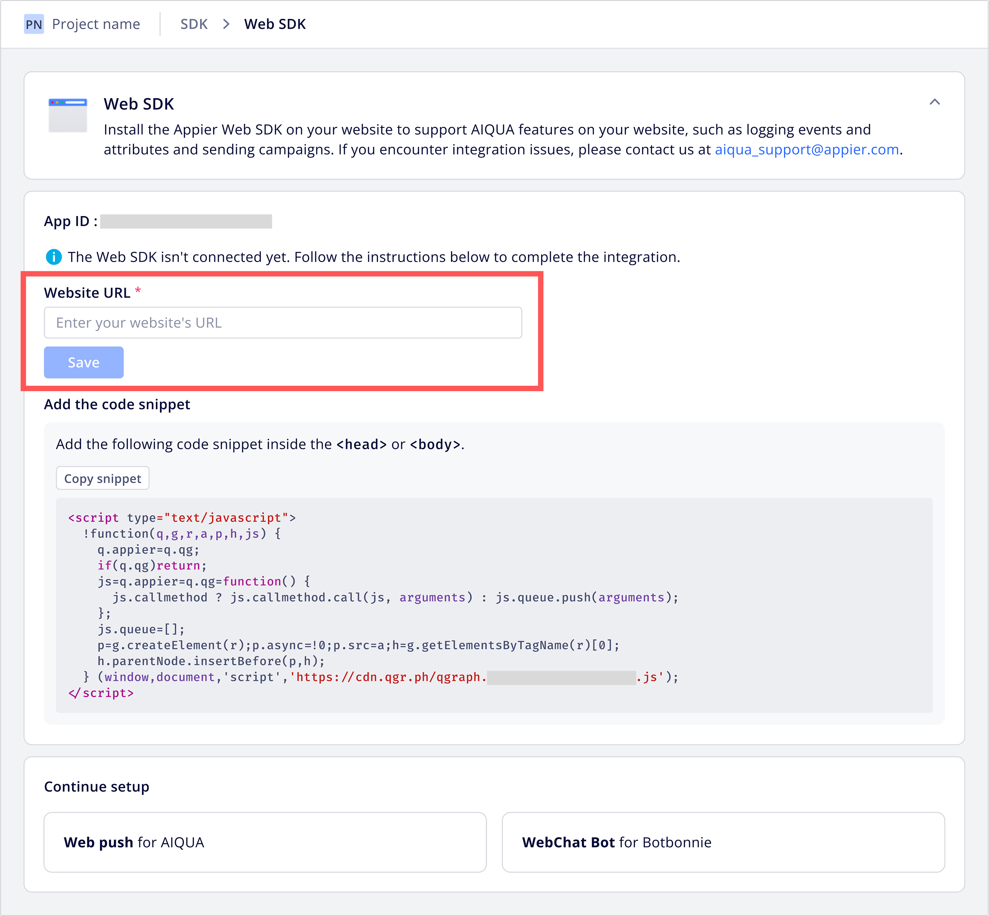Focus the Website URL input field
This screenshot has width=989, height=916.
(283, 323)
